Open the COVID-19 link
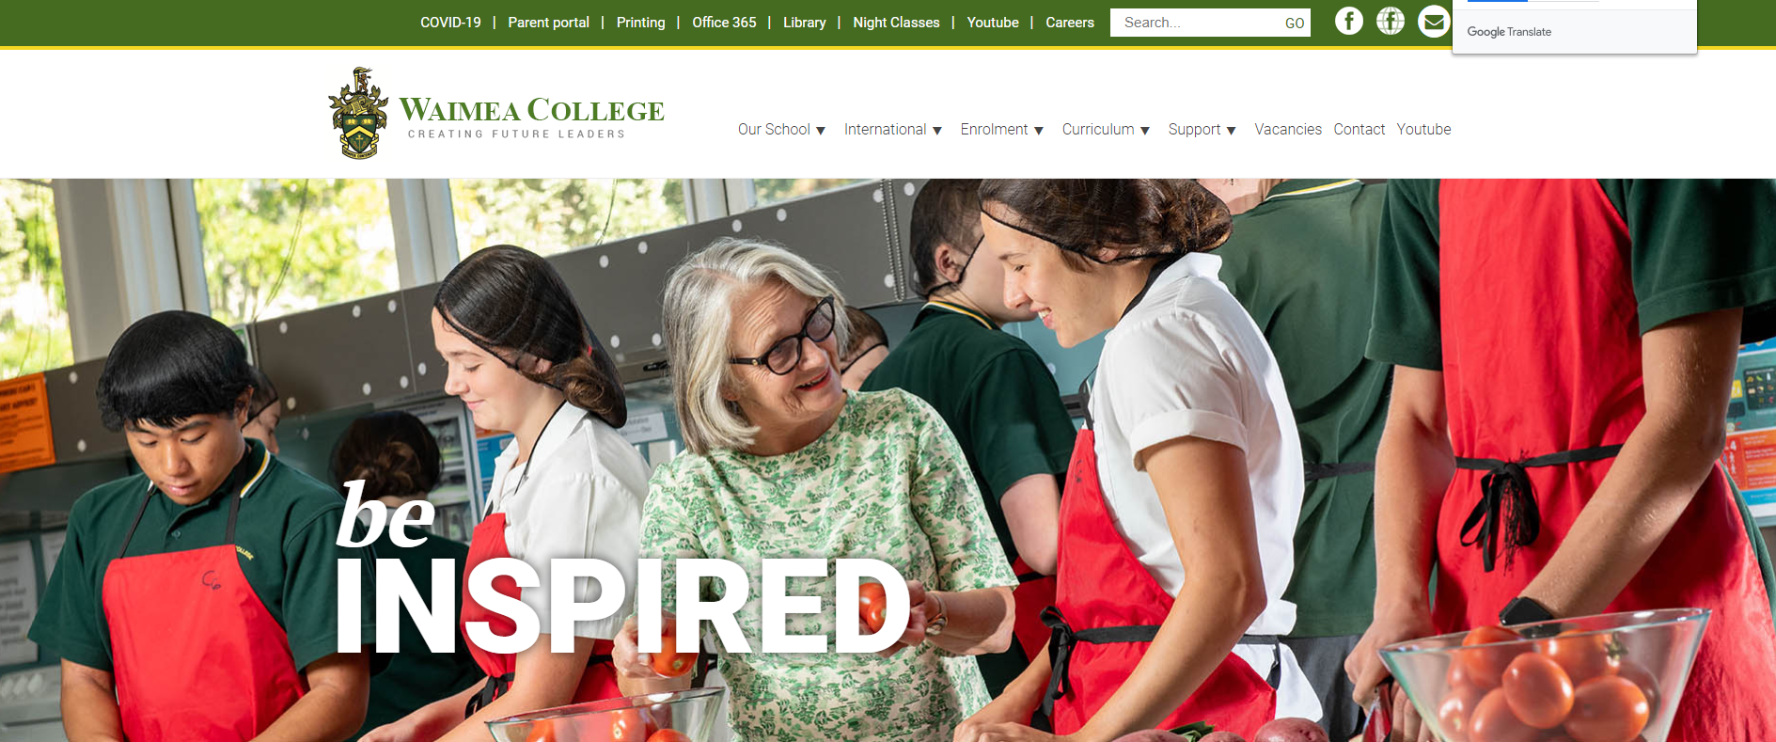 (450, 23)
